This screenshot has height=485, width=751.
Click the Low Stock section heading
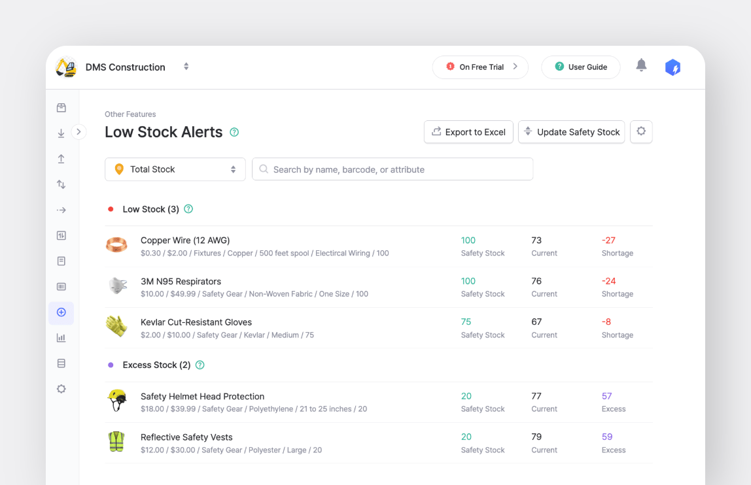(x=149, y=209)
